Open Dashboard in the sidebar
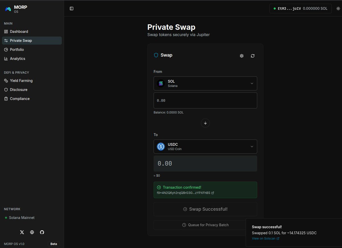The height and width of the screenshot is (248, 342). 32,31
